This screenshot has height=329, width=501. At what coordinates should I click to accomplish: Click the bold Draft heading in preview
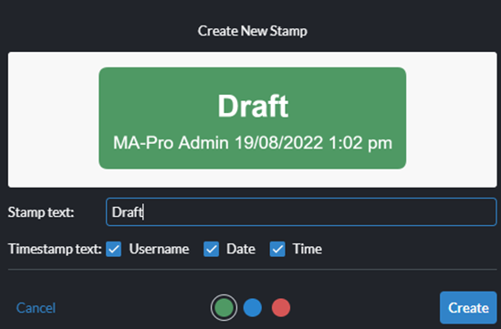click(x=253, y=107)
